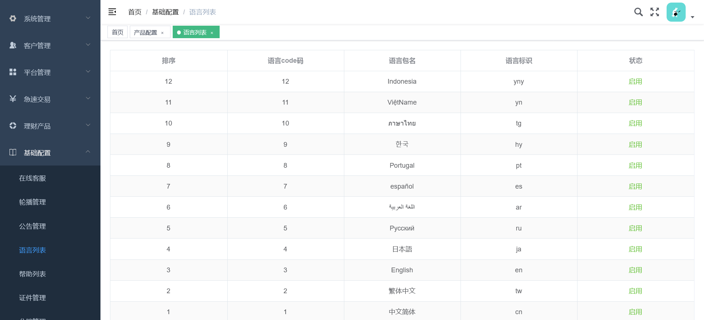Click the 系统管理 gear icon
Image resolution: width=704 pixels, height=320 pixels.
[x=13, y=18]
